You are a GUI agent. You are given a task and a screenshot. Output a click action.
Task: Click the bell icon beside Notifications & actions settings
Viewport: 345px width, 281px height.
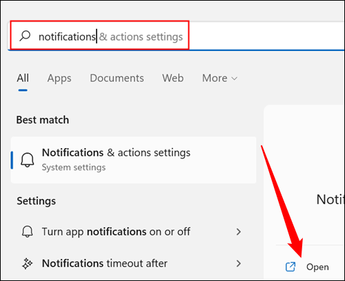(x=28, y=160)
